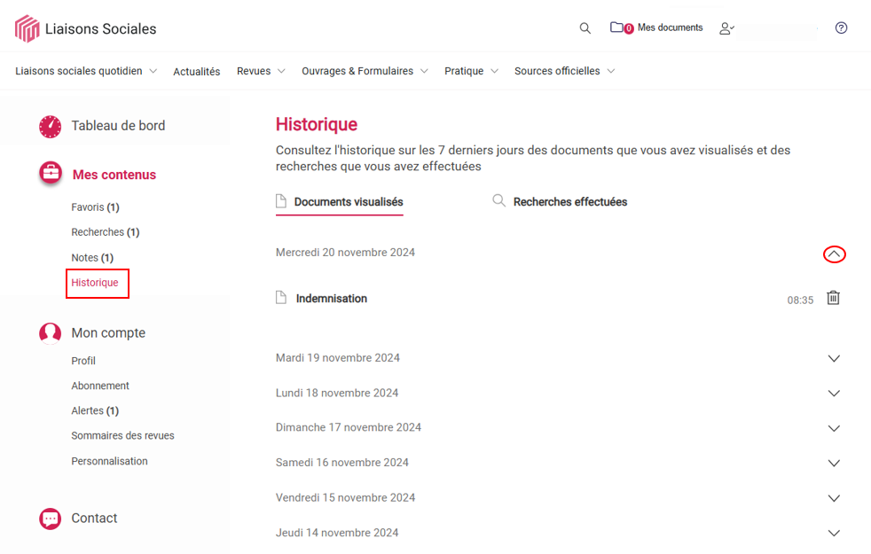Screen dimensions: 871x554
Task: Open Notes (1) in sidebar
Action: [x=92, y=258]
